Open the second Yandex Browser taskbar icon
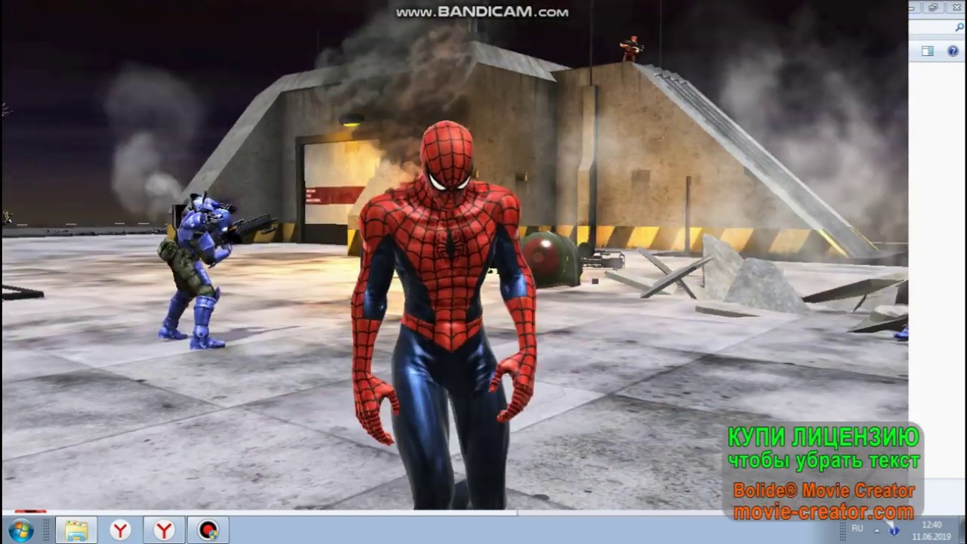 tap(164, 530)
